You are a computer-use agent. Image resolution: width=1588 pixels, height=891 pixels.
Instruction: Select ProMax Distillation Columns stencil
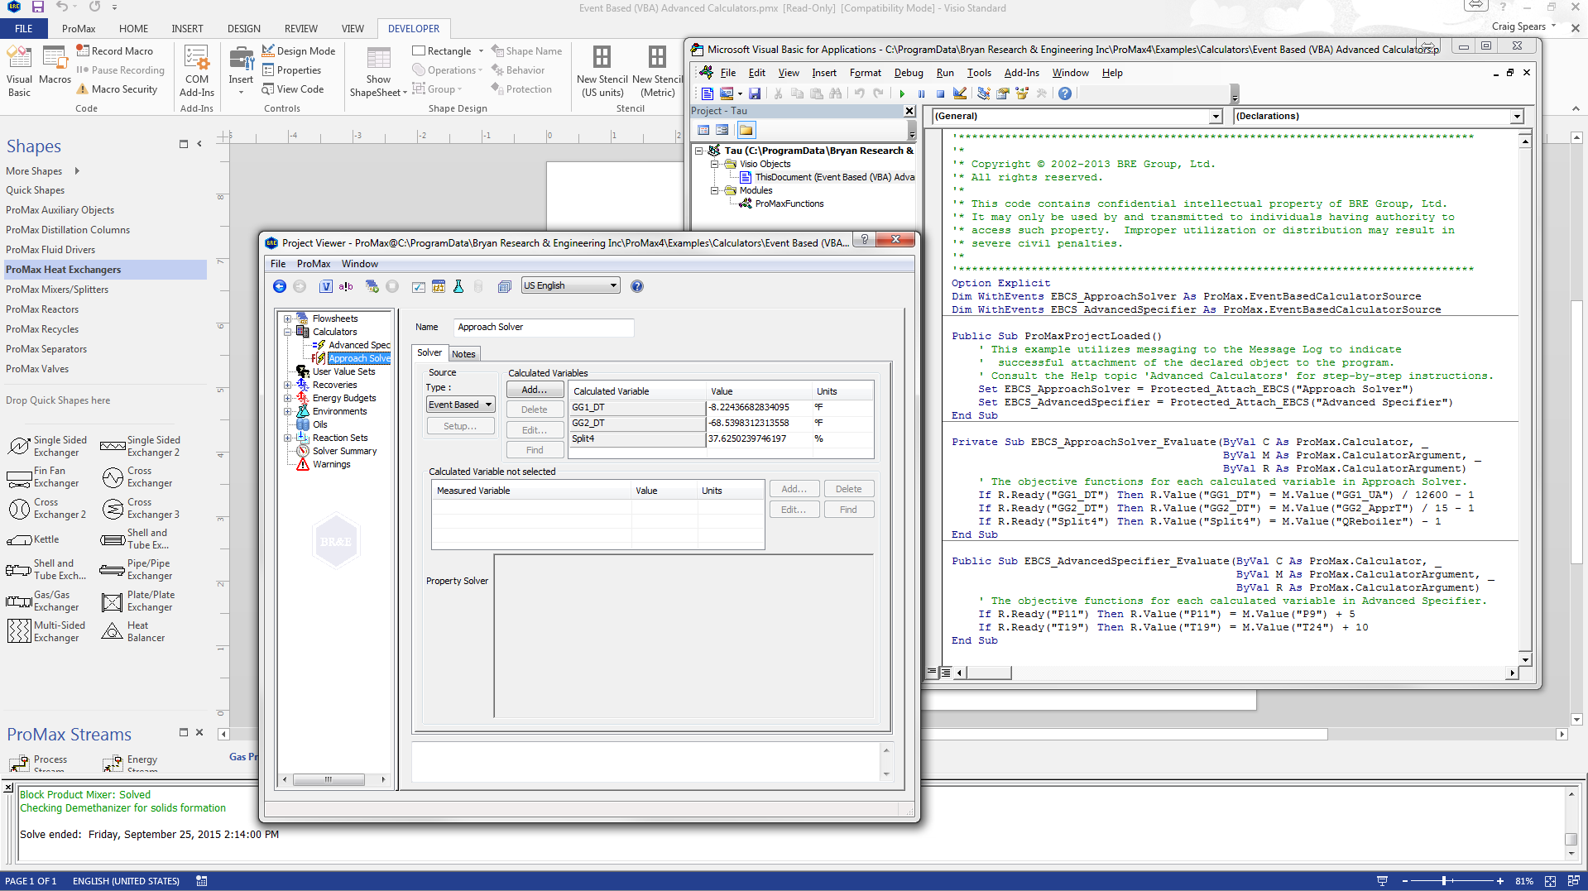(x=68, y=230)
